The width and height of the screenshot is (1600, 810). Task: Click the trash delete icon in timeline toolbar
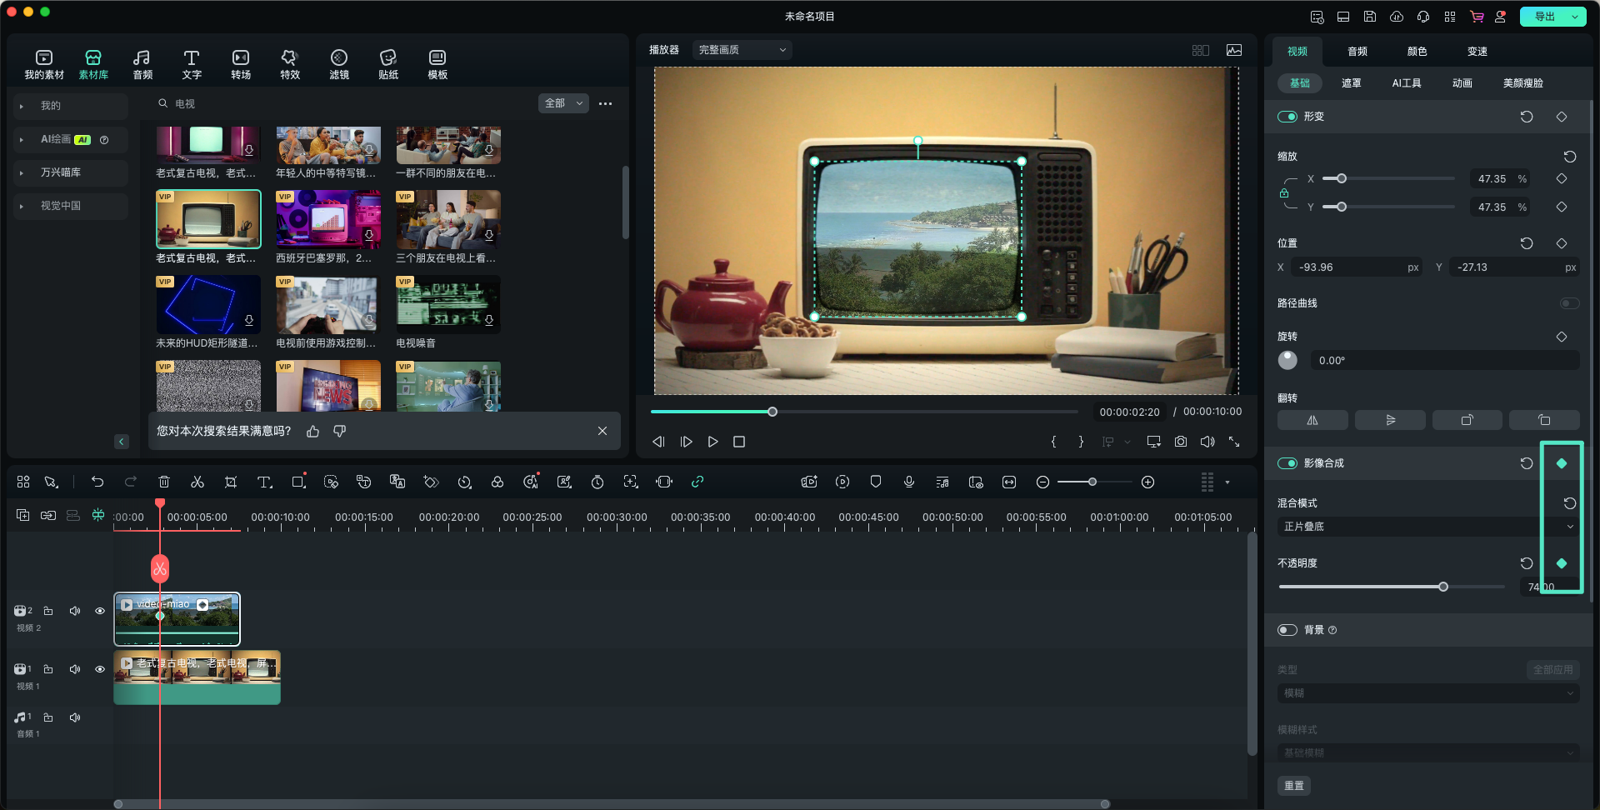click(x=164, y=482)
